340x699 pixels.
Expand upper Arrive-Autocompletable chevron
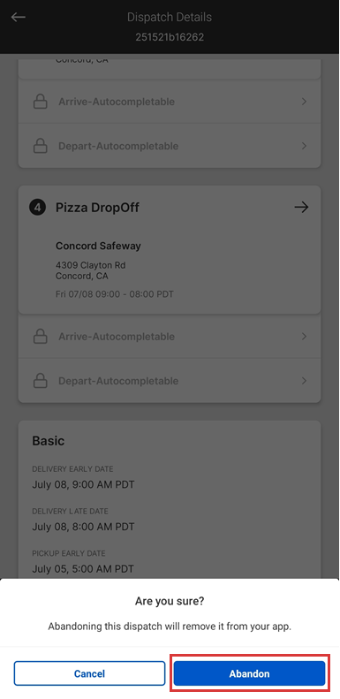305,102
